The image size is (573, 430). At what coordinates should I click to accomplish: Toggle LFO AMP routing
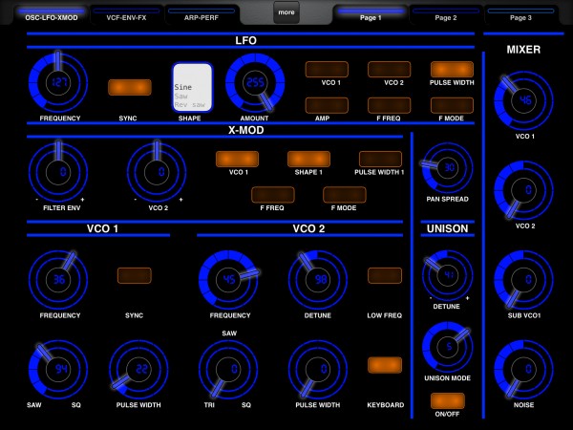click(x=327, y=105)
